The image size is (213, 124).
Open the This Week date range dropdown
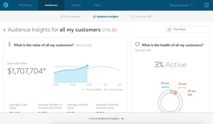point(187,29)
